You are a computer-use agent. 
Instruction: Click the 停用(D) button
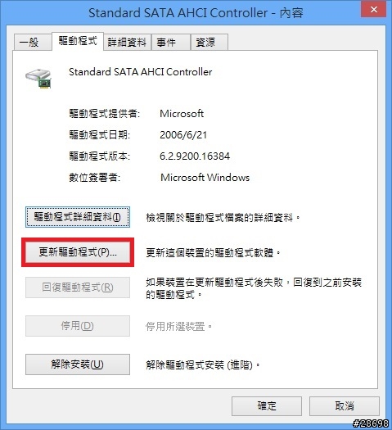pyautogui.click(x=78, y=326)
